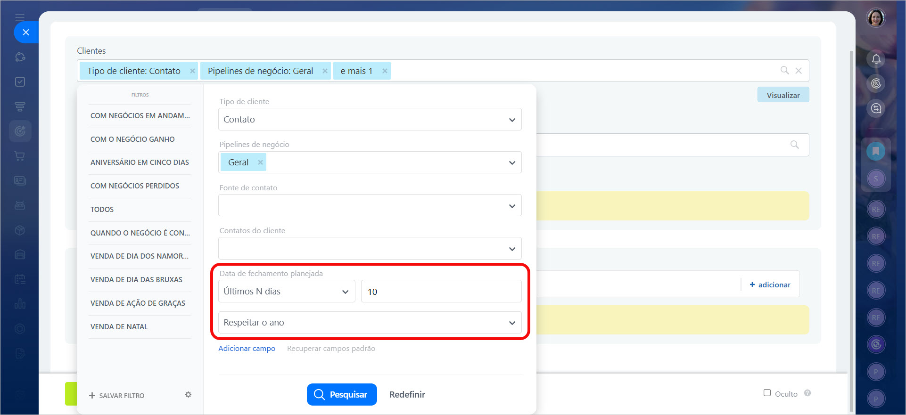Screen dimensions: 906x415
Task: Toggle the Oculto checkbox
Action: click(x=767, y=393)
